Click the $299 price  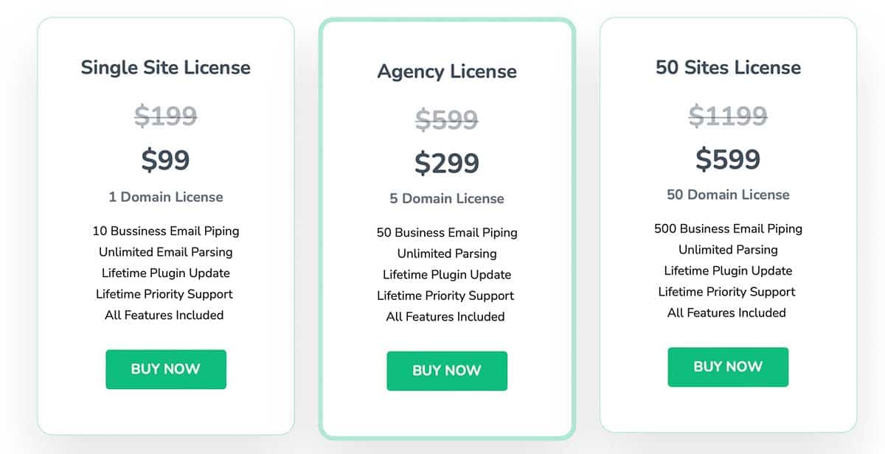[447, 163]
